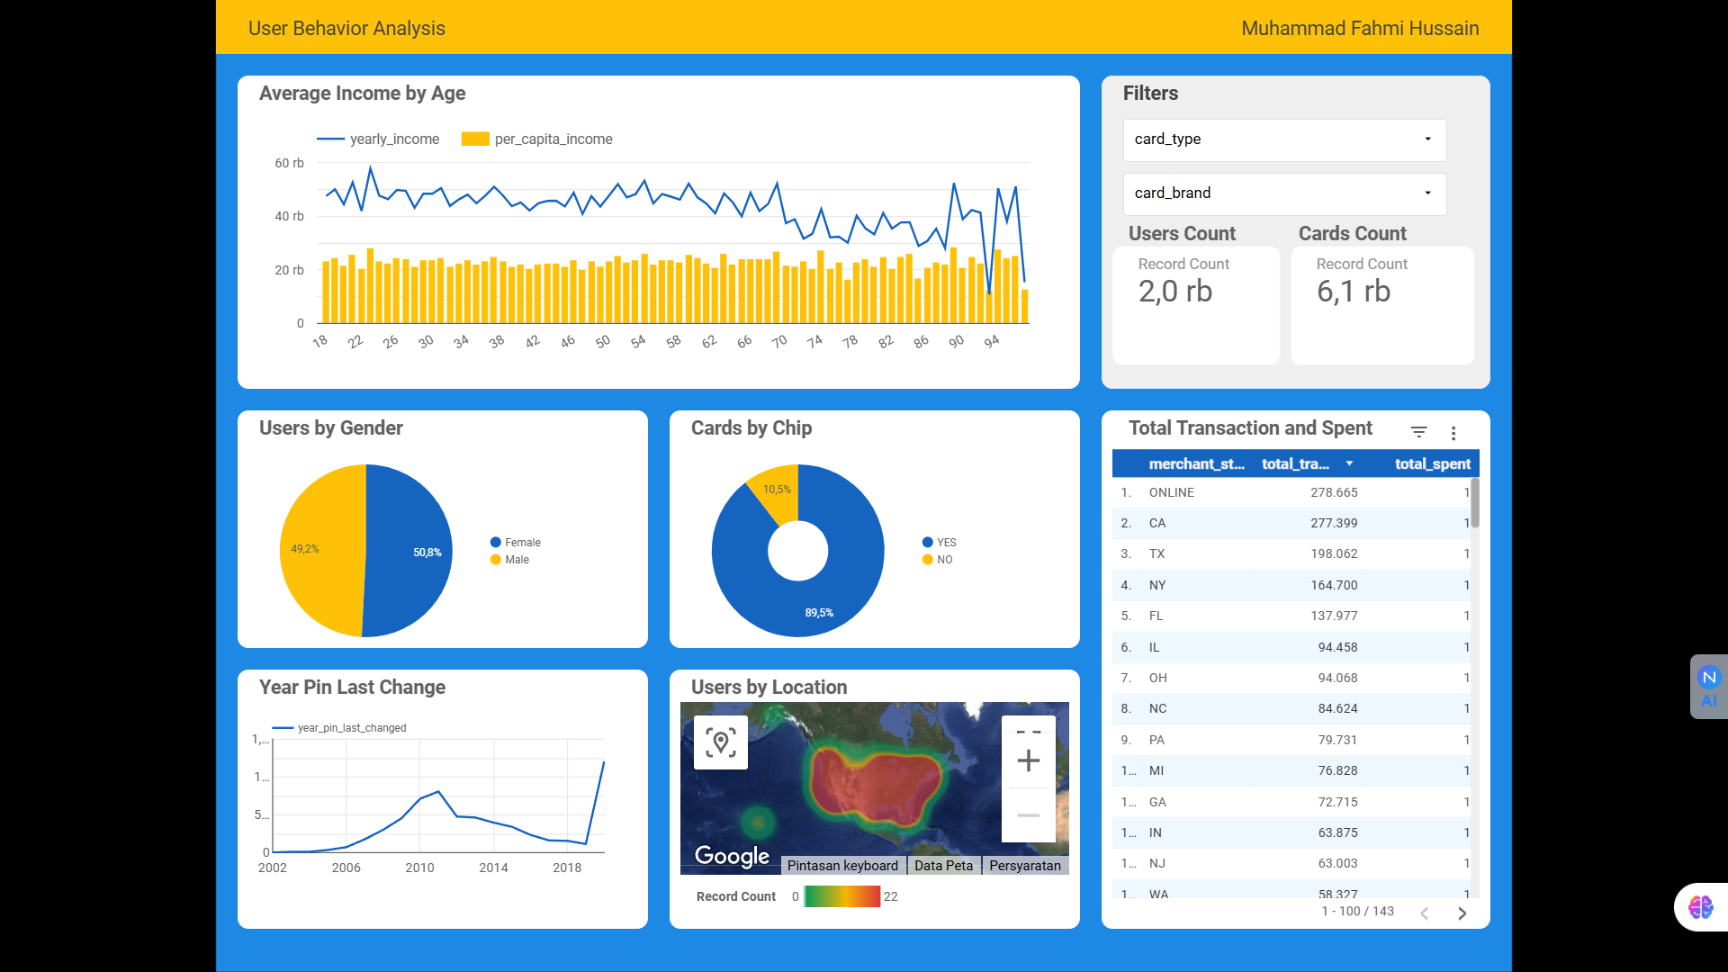Zoom out on the Users by Location map
Screen dimensions: 1728x972
click(1028, 814)
